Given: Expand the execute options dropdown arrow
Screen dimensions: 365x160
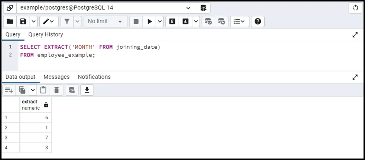Looking at the screenshot, I should [x=160, y=21].
